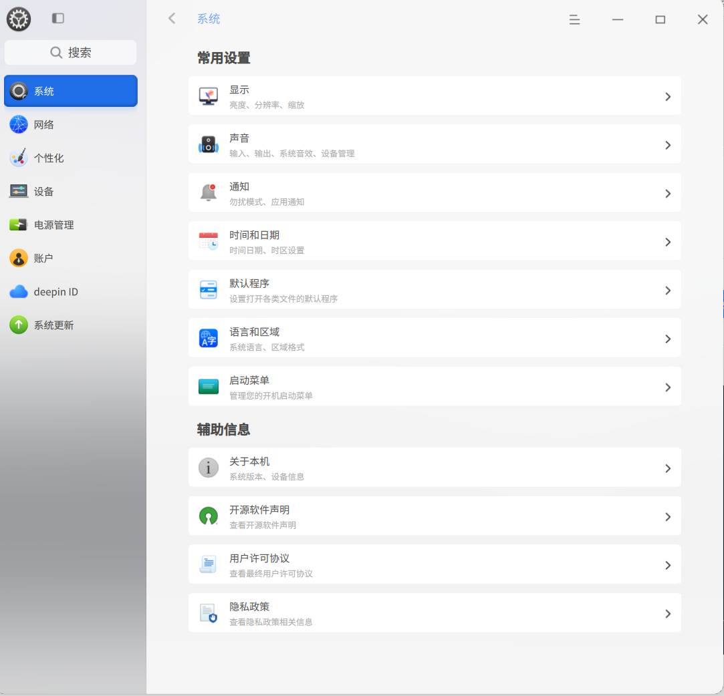This screenshot has height=696, width=724.
Task: Expand the 隐私政策 row chevron
Action: click(668, 613)
